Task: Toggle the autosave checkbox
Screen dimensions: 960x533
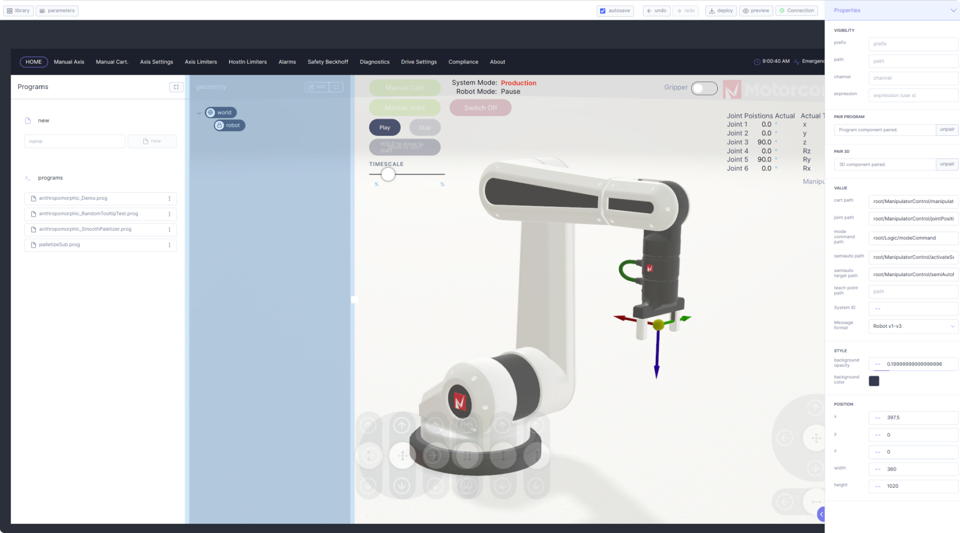Action: click(x=603, y=11)
